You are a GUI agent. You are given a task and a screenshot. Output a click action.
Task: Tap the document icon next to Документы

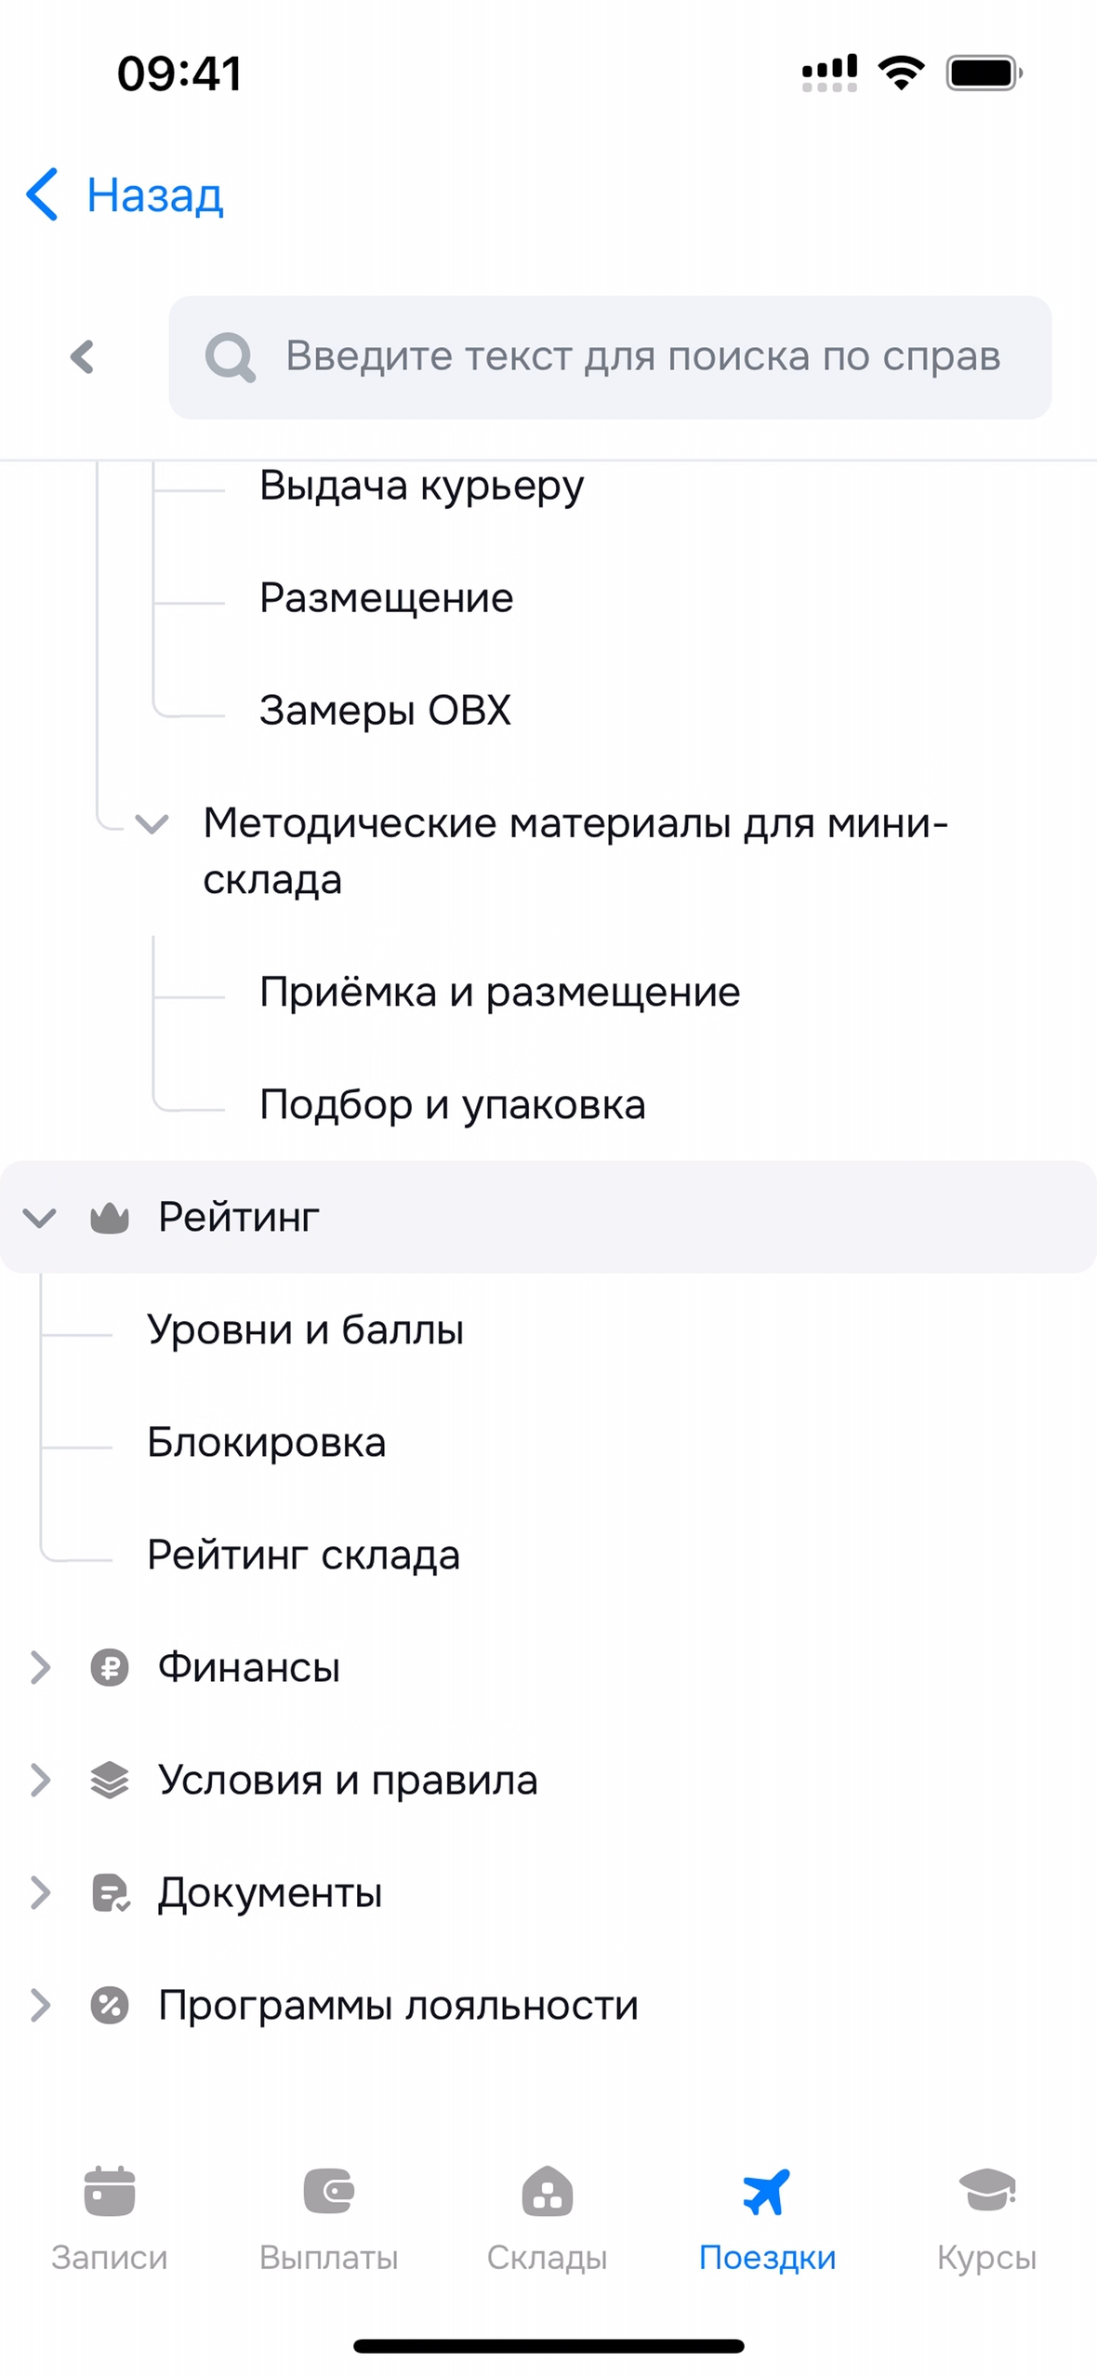click(110, 1892)
